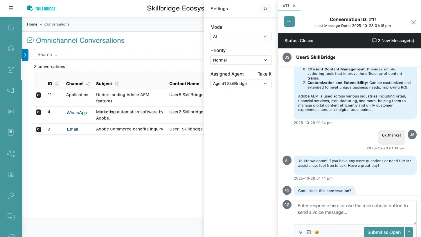Click the hamburger menu icon in top bar
This screenshot has height=237, width=421.
(11, 8)
